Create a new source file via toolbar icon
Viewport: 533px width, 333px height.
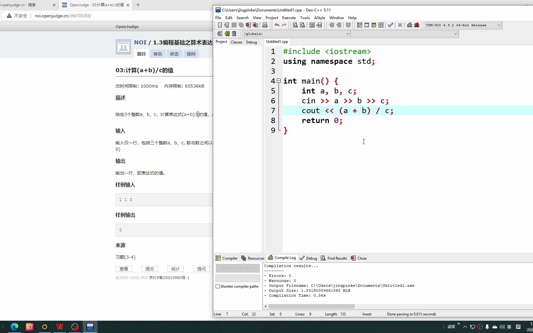(220, 25)
